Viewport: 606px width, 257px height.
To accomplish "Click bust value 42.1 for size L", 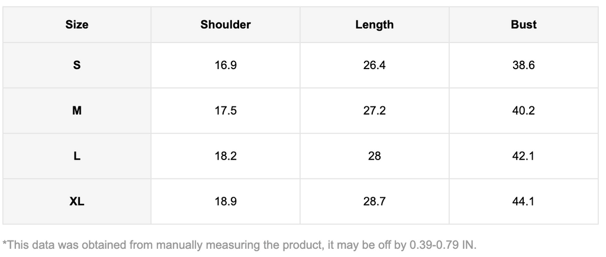I will point(524,156).
